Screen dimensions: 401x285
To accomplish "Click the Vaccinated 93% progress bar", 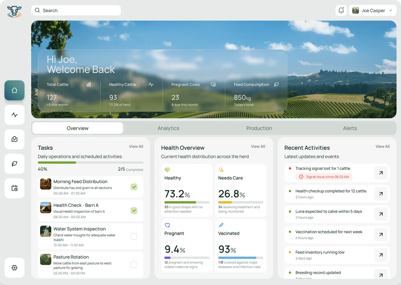I will click(241, 258).
